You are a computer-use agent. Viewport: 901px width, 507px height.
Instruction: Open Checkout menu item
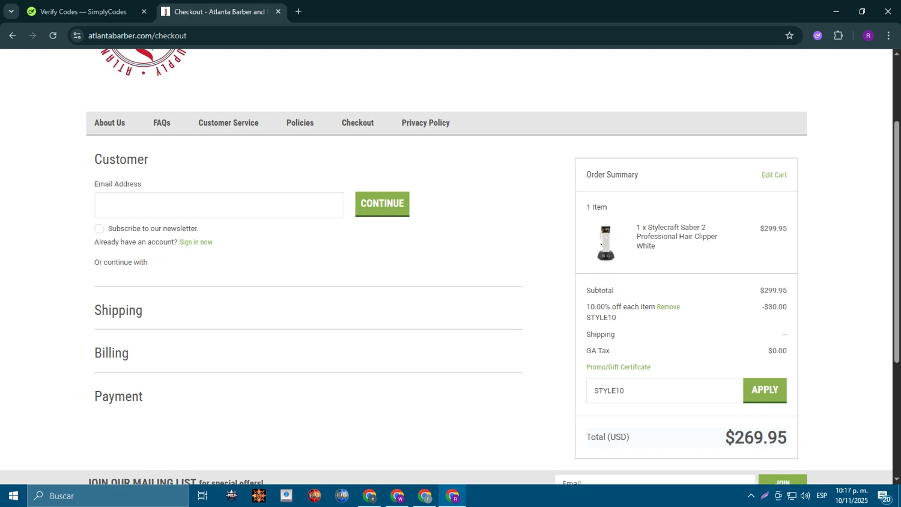click(x=357, y=123)
